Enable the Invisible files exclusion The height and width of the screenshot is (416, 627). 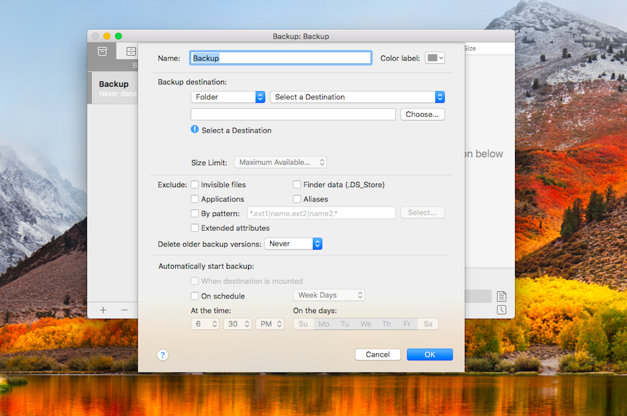click(195, 184)
